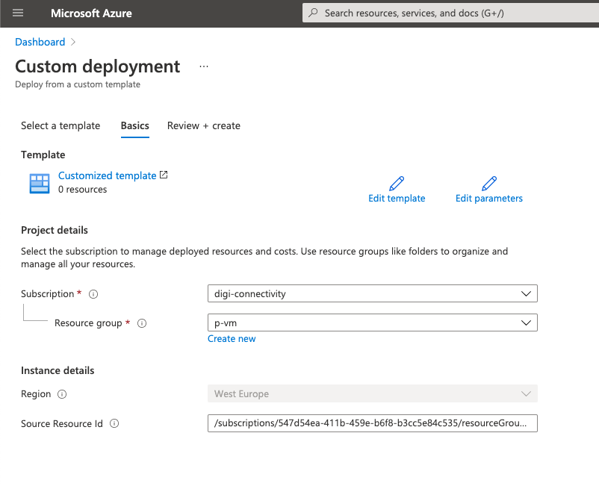Go to Review + create tab
The width and height of the screenshot is (599, 486).
pyautogui.click(x=204, y=125)
